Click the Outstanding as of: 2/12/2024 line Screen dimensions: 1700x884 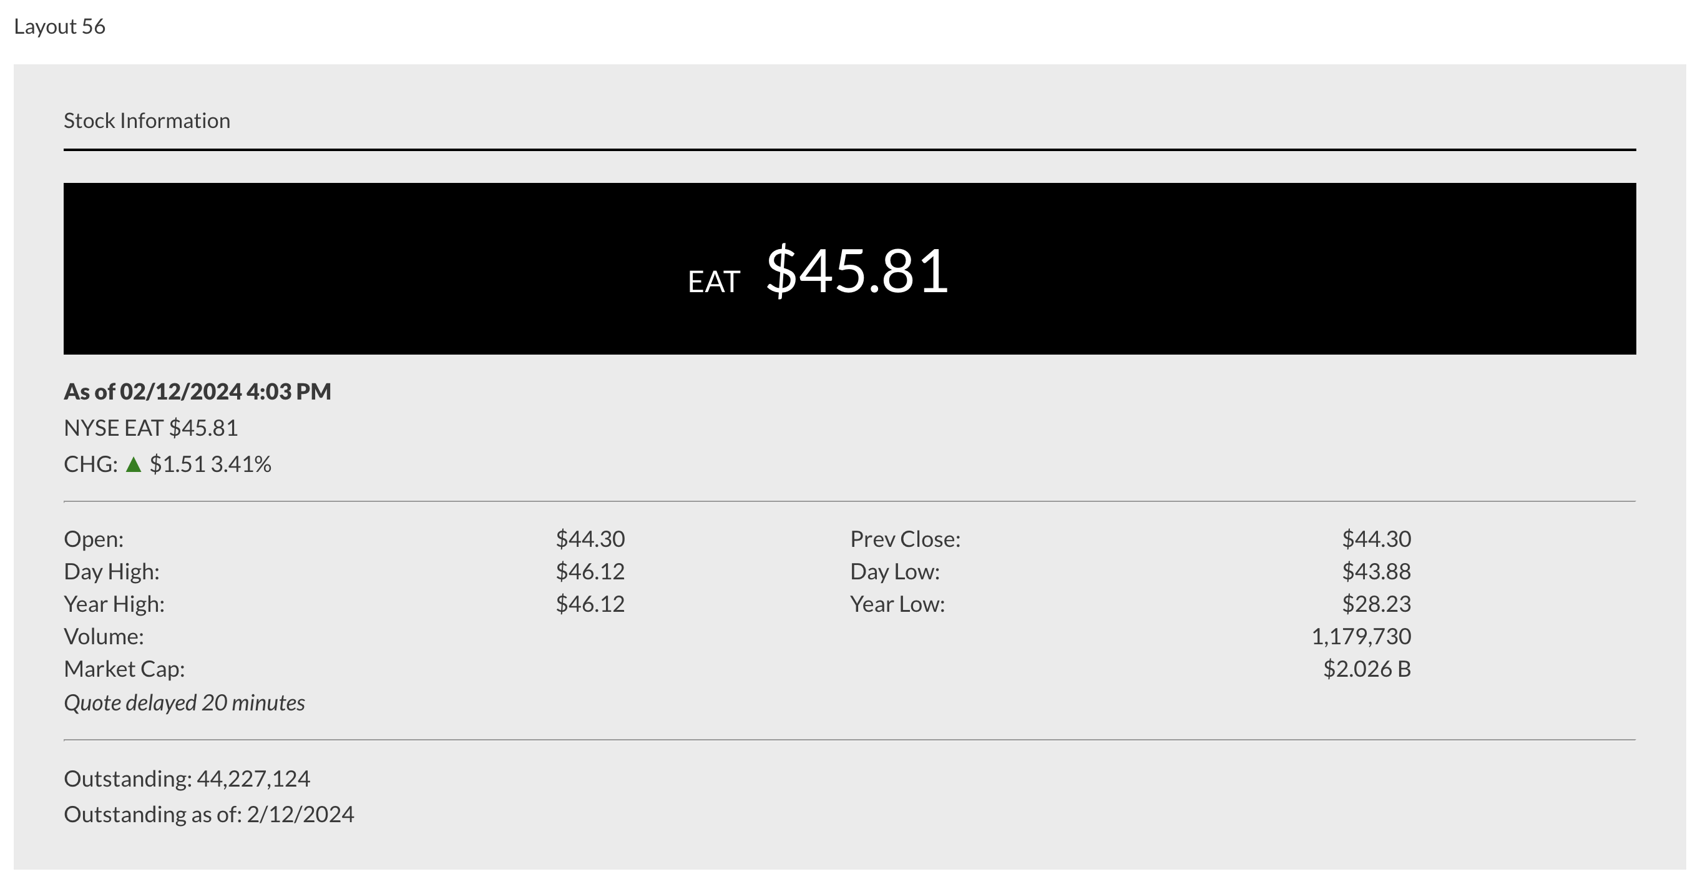(x=208, y=814)
